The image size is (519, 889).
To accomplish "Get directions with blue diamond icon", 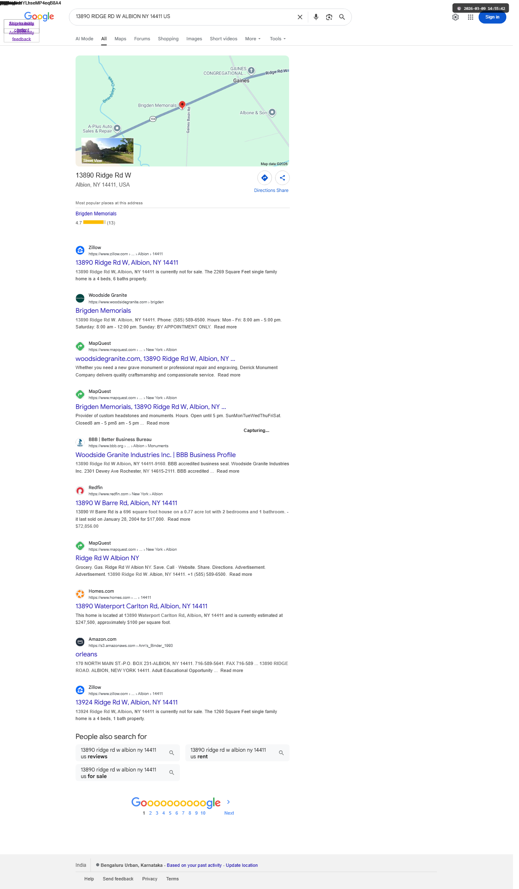I will tap(265, 178).
